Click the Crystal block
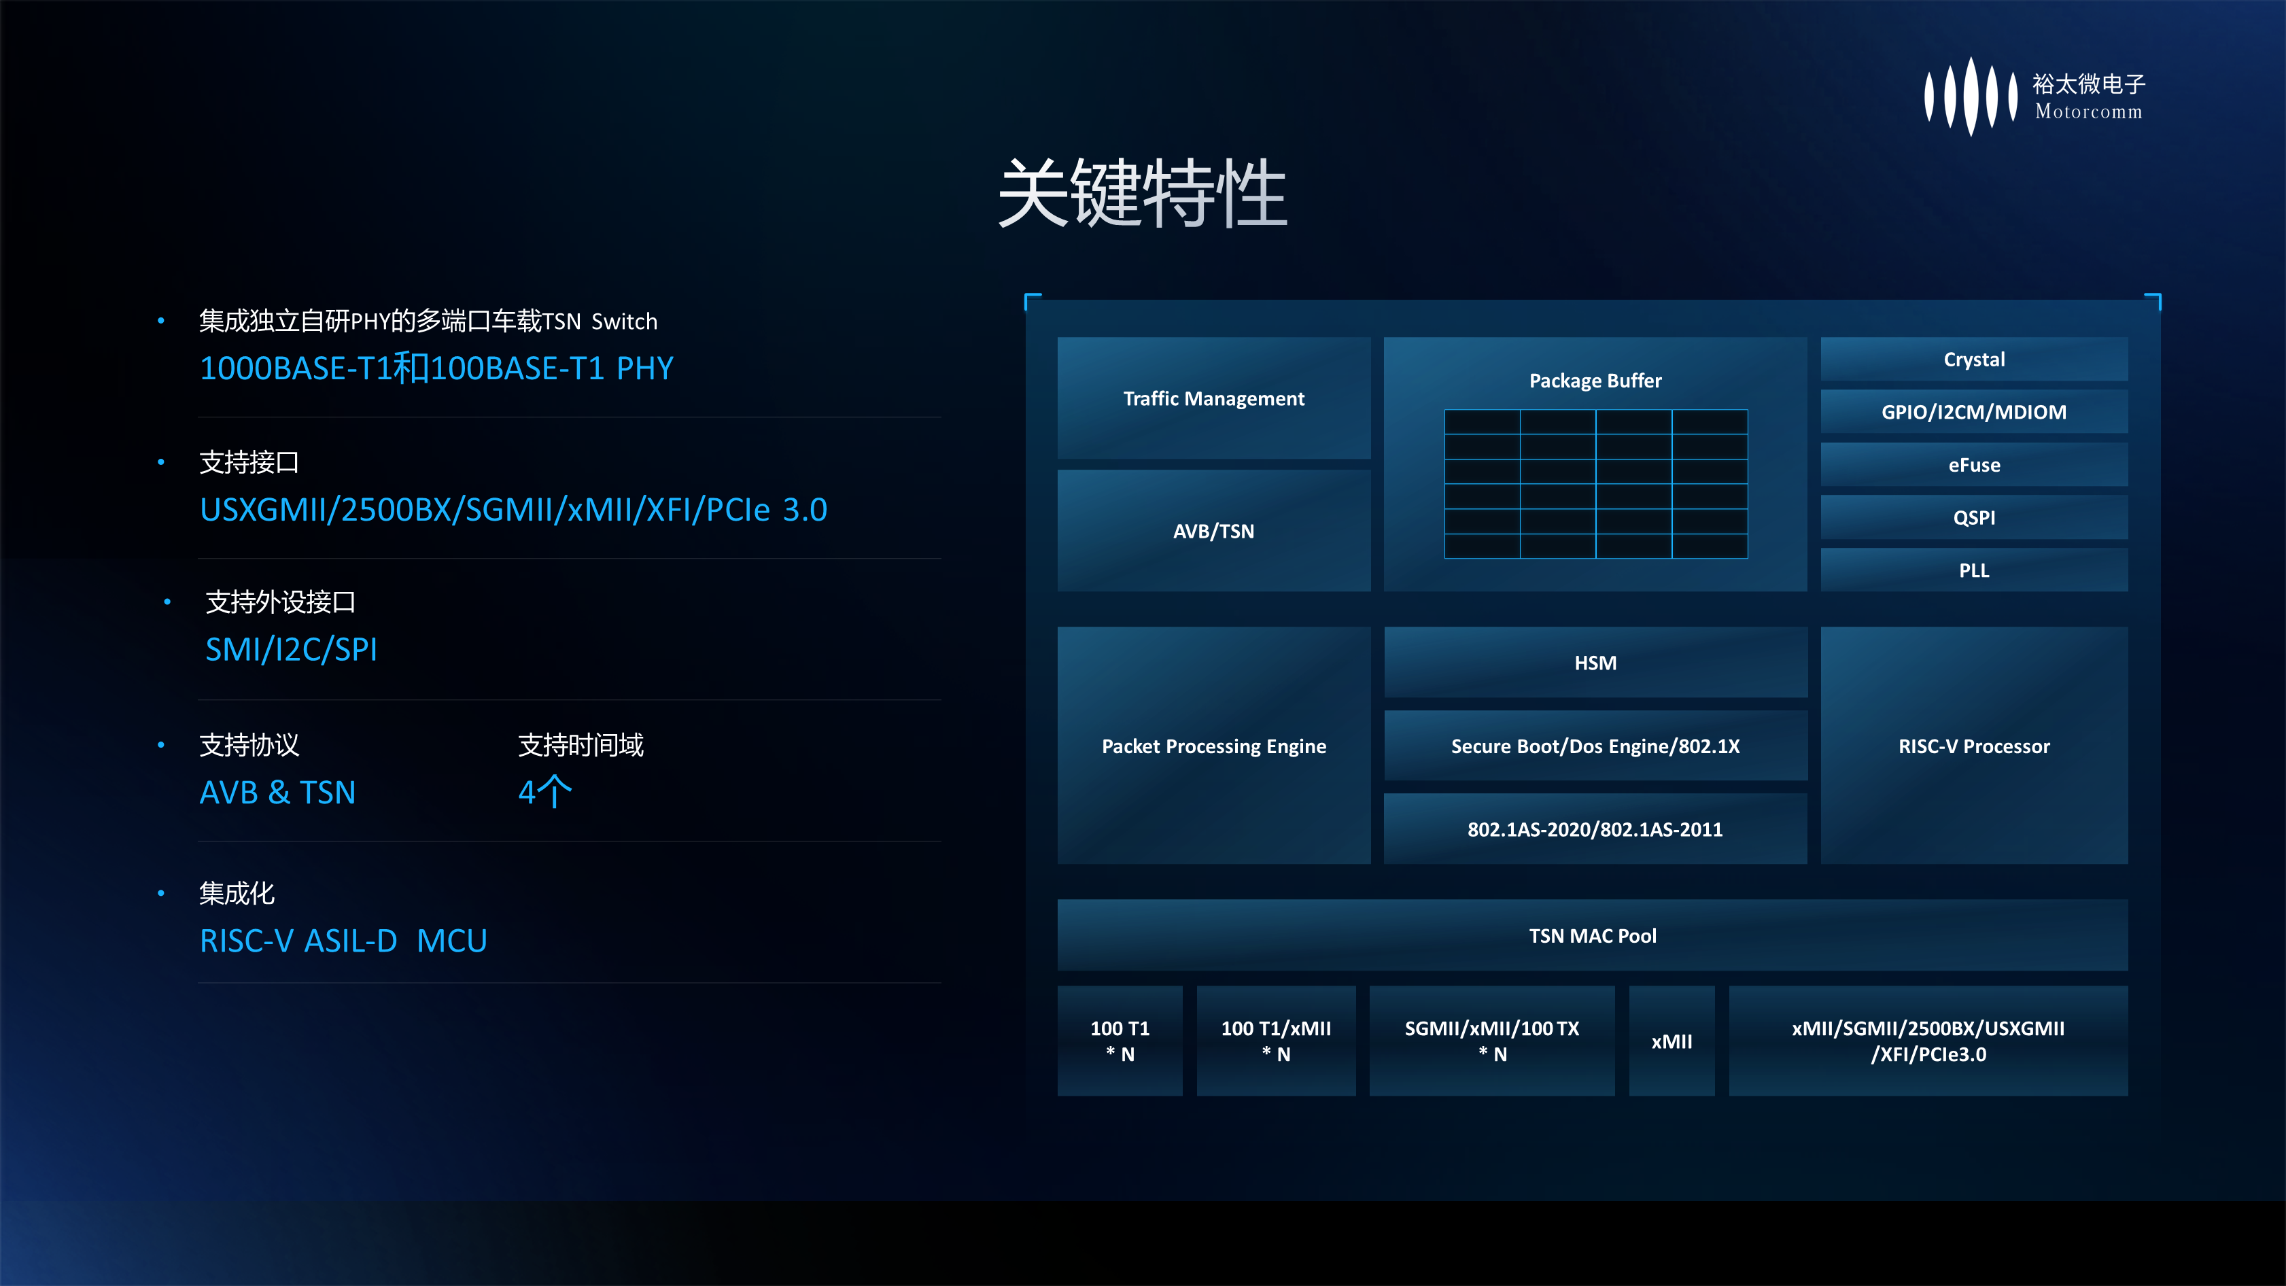The height and width of the screenshot is (1286, 2286). pos(1973,360)
